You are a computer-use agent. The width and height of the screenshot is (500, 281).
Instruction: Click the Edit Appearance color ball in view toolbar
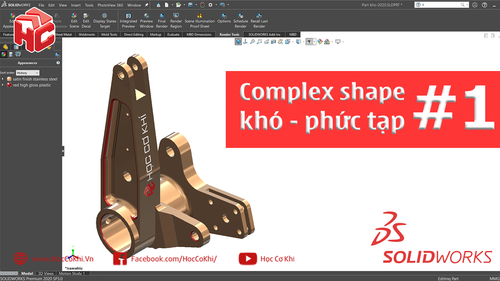pyautogui.click(x=320, y=42)
